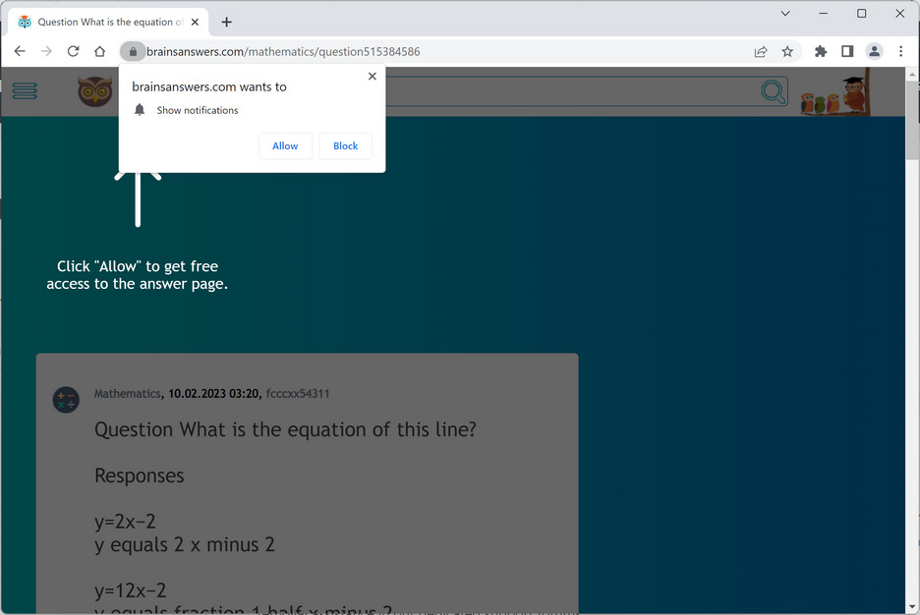Click the forward navigation arrow
The height and width of the screenshot is (615, 920).
46,52
